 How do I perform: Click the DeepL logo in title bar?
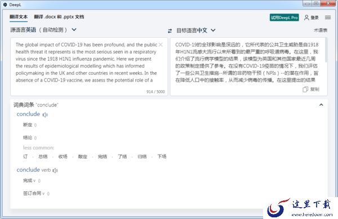pyautogui.click(x=5, y=5)
